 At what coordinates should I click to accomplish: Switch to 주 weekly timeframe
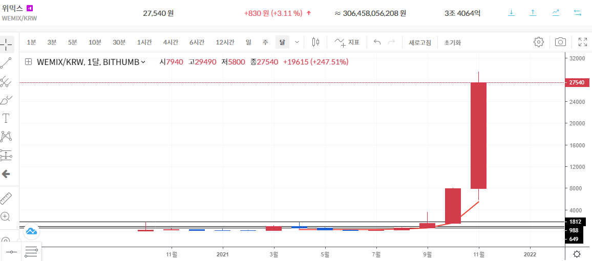265,42
